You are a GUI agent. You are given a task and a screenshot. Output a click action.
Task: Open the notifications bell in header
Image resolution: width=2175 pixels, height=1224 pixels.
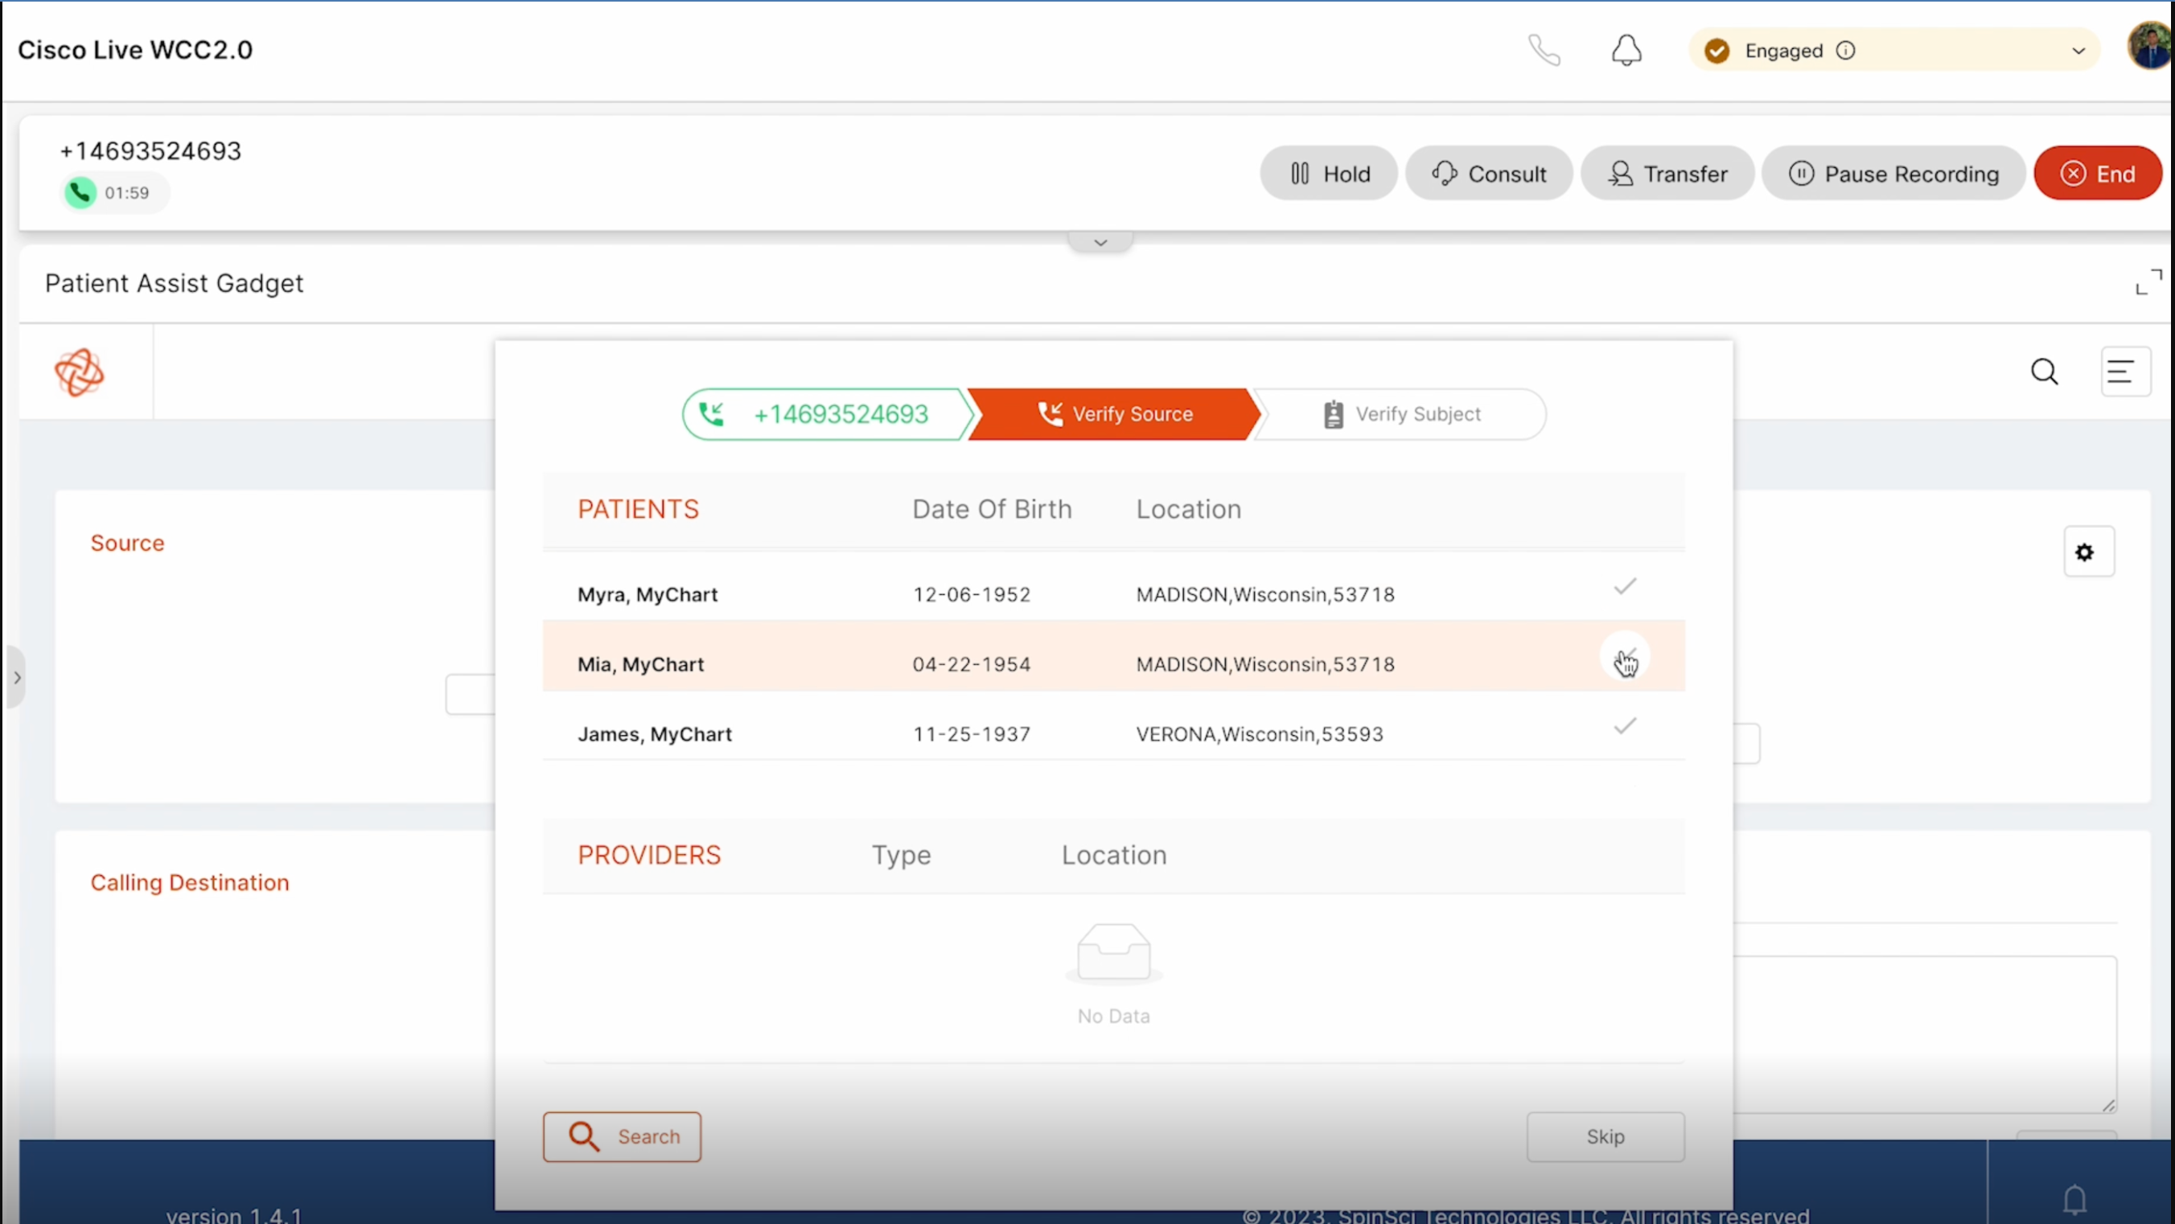pyautogui.click(x=1626, y=50)
